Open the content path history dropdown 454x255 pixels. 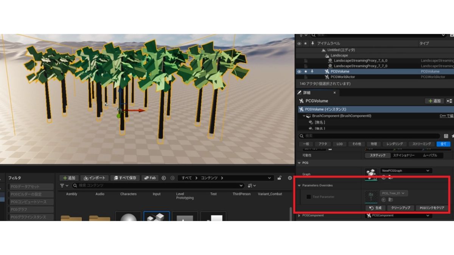(x=269, y=178)
